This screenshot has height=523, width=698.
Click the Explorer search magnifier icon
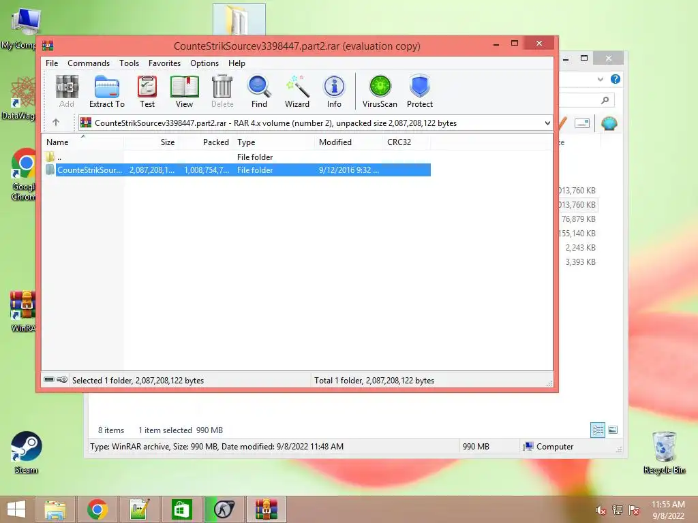605,100
